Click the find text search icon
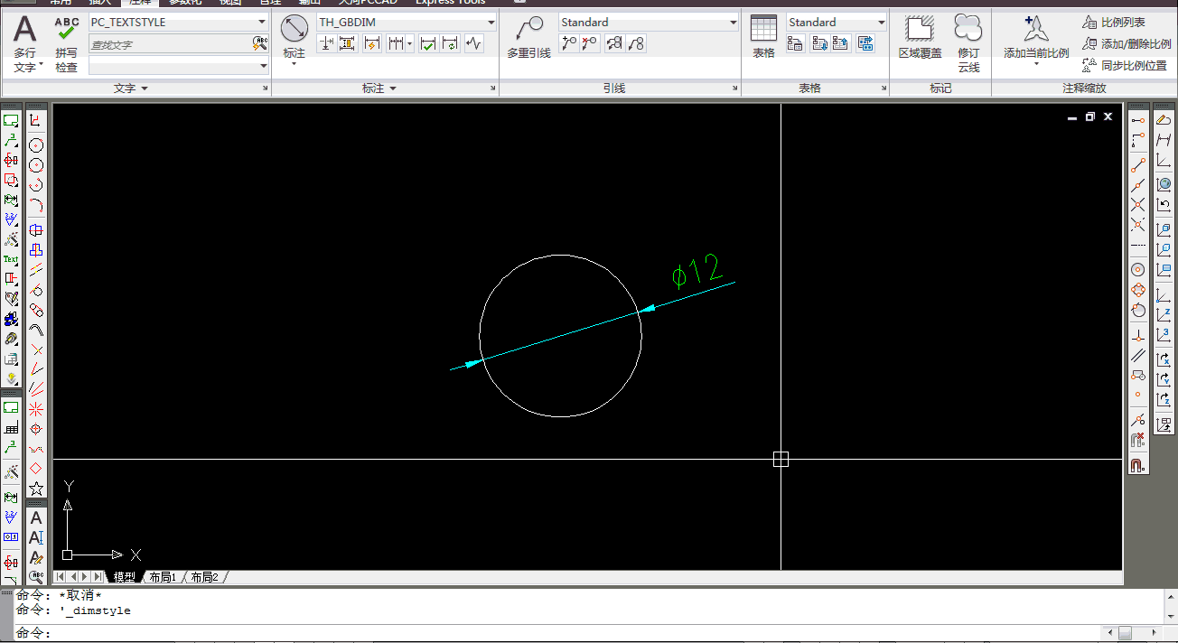This screenshot has width=1178, height=643. coord(260,43)
